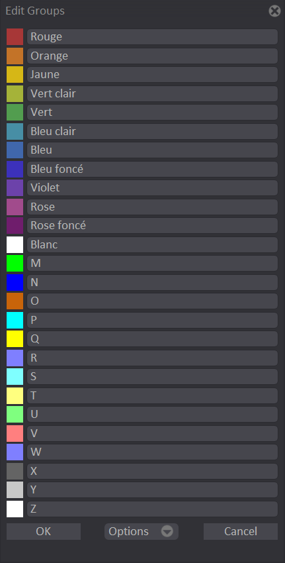Screen dimensions: 285x563
Task: Click the salmon swatch beside V
Action: pos(15,433)
